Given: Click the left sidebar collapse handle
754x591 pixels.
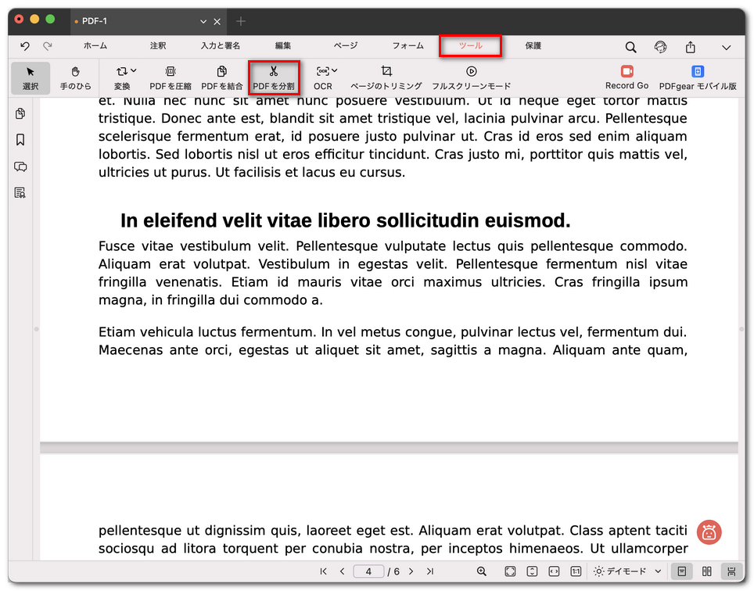Looking at the screenshot, I should point(37,329).
